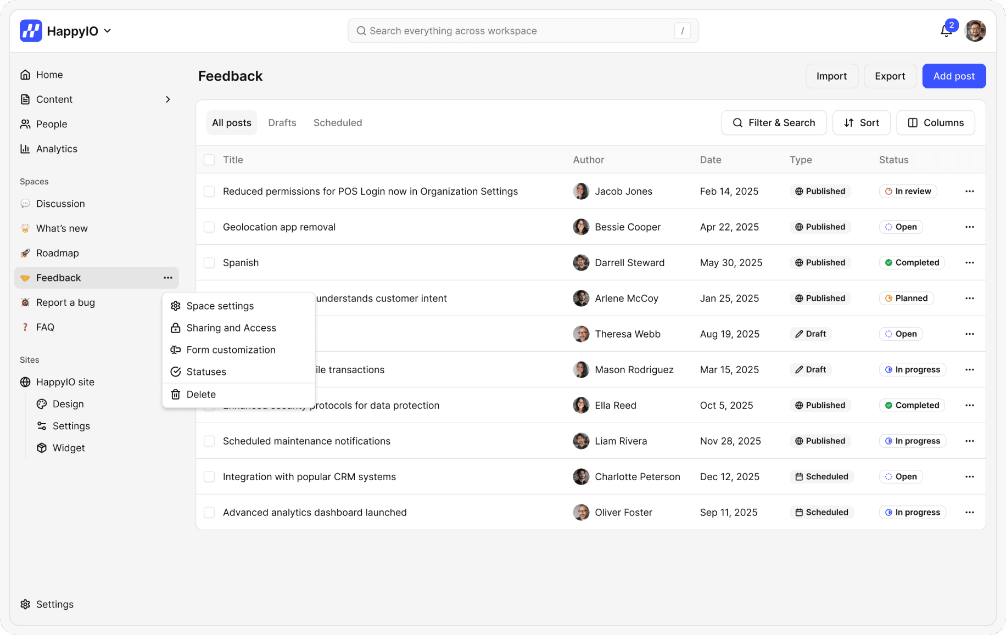Image resolution: width=1006 pixels, height=635 pixels.
Task: Open row actions for Theresa Webb post
Action: pyautogui.click(x=970, y=334)
